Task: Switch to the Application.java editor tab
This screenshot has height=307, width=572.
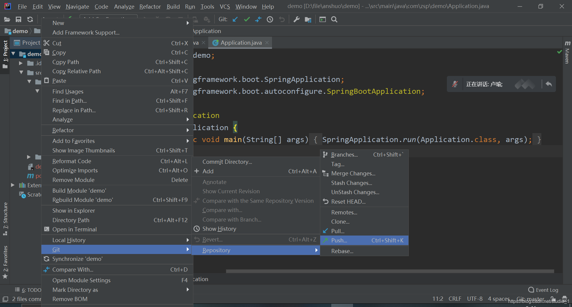Action: [241, 43]
